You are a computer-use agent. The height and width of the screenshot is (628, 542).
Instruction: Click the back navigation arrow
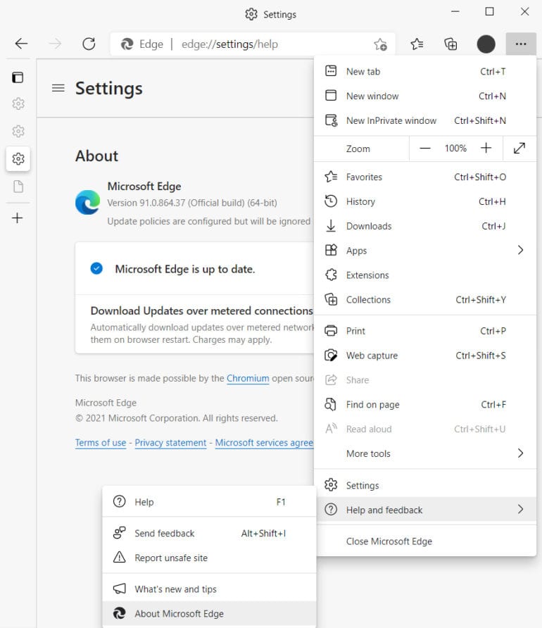point(20,44)
